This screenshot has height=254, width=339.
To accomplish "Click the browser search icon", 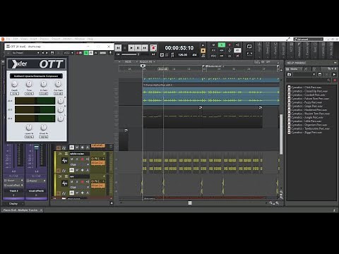I will 328,80.
